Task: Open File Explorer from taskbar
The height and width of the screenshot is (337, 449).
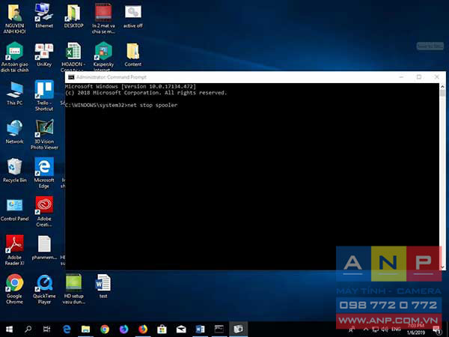Action: coord(85,330)
